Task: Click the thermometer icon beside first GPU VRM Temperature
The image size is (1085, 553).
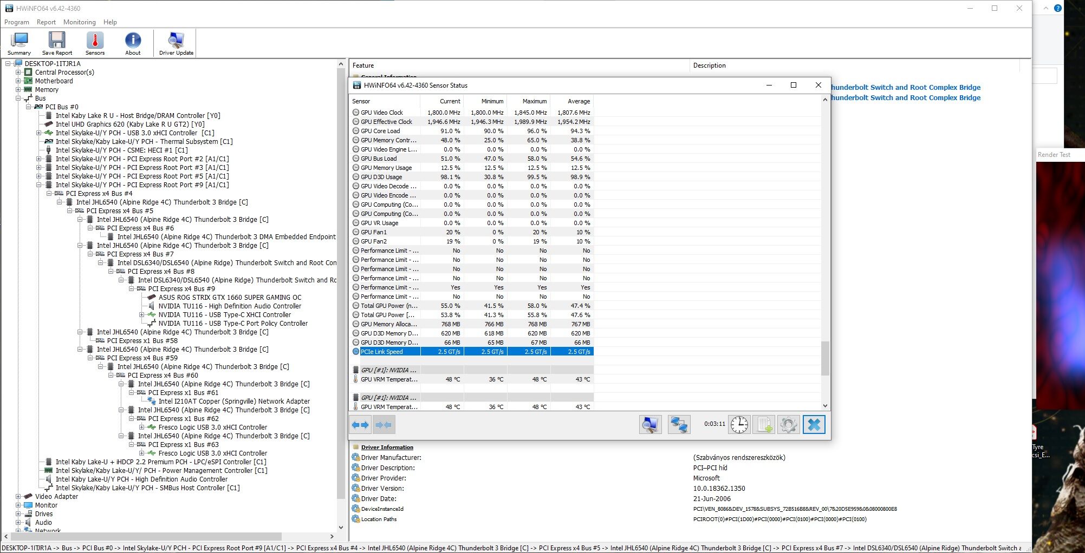Action: [x=356, y=379]
